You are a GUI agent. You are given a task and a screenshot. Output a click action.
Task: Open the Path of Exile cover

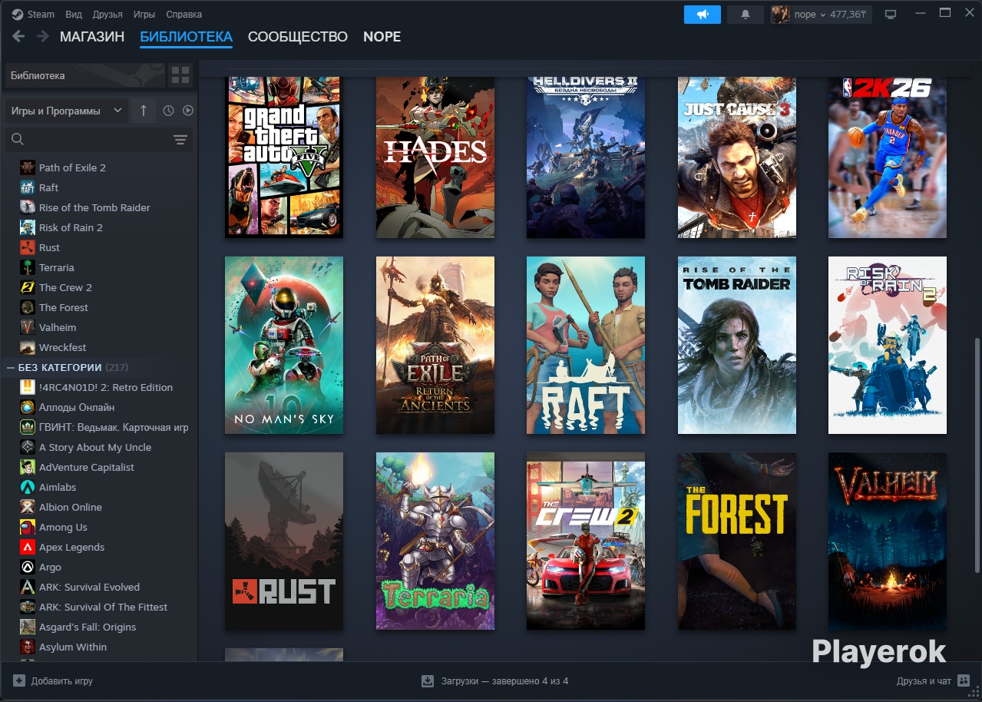[435, 346]
